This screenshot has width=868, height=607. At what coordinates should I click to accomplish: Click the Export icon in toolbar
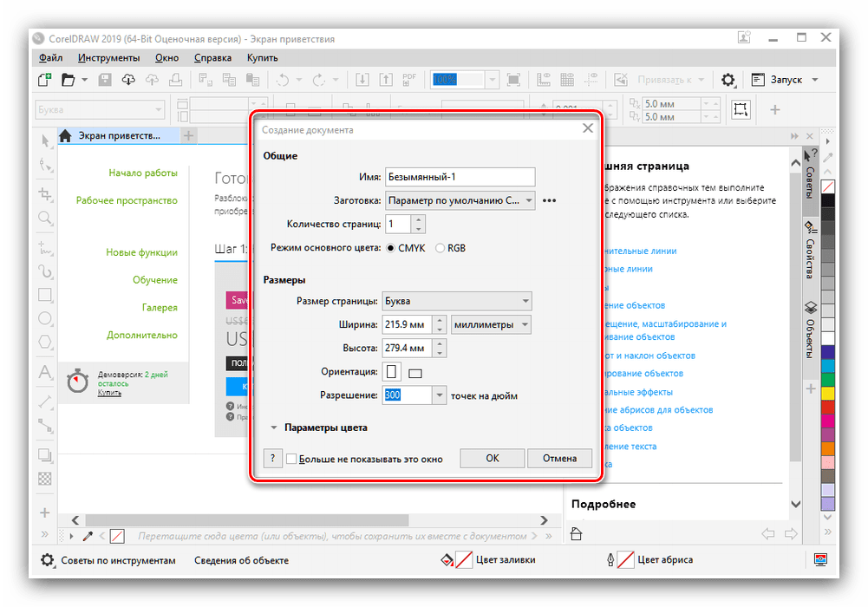(386, 80)
